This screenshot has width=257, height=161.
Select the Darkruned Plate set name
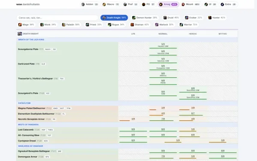[x=26, y=64]
